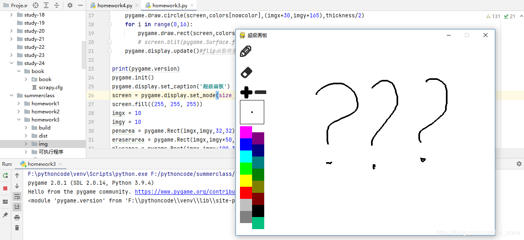This screenshot has height=240, width=524.
Task: Click the warnings count 131 indicator
Action: tap(493, 17)
